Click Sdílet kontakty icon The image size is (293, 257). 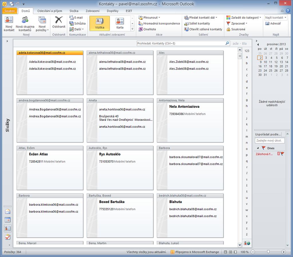point(186,23)
